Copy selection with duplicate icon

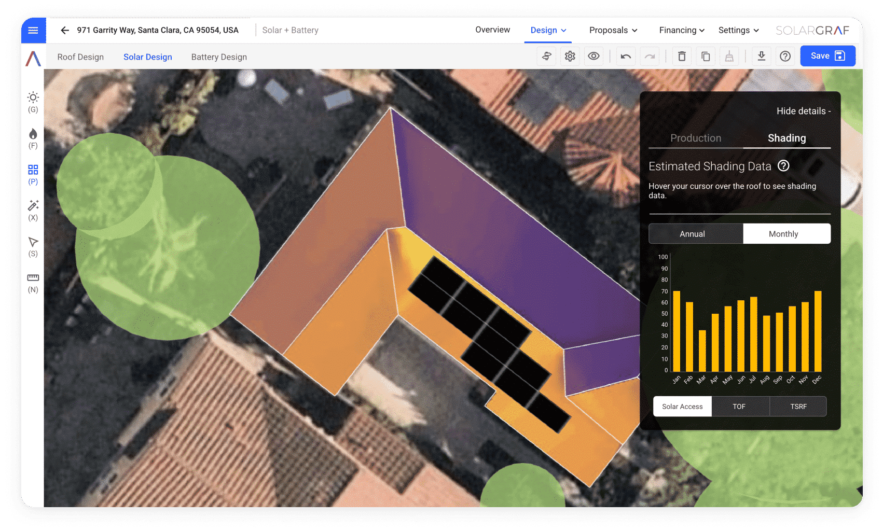pyautogui.click(x=706, y=56)
